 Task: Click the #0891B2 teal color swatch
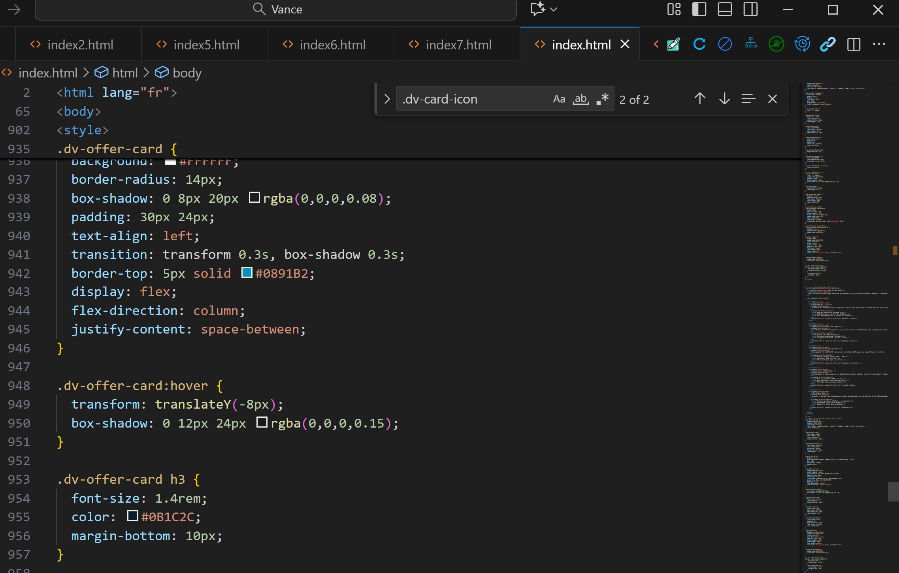pyautogui.click(x=247, y=273)
